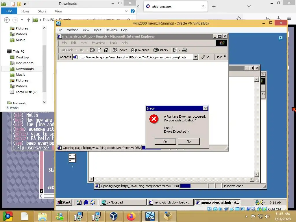
Task: Switch to 'memz github download' taskbar button
Action: [171, 202]
